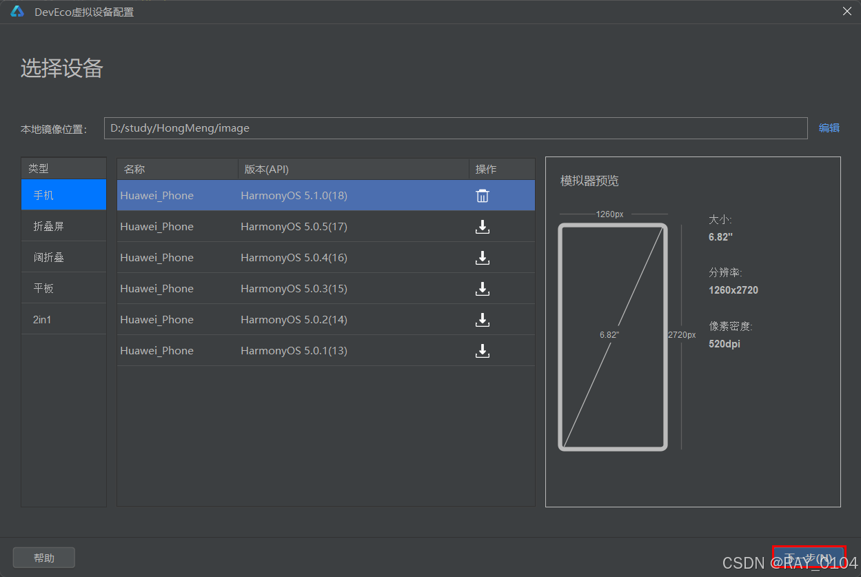The height and width of the screenshot is (577, 861).
Task: Click the HarmonyOS 5.0.2(14) version cell
Action: 294,320
